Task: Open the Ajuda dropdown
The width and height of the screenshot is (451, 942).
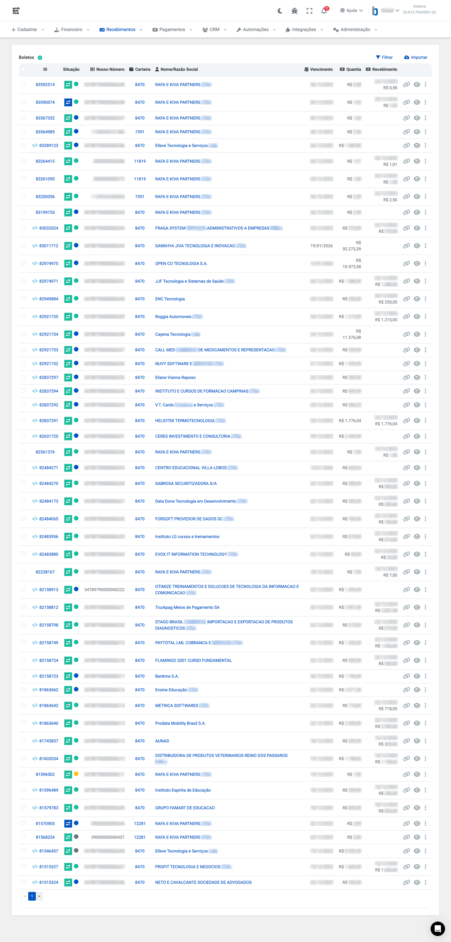Action: [351, 10]
